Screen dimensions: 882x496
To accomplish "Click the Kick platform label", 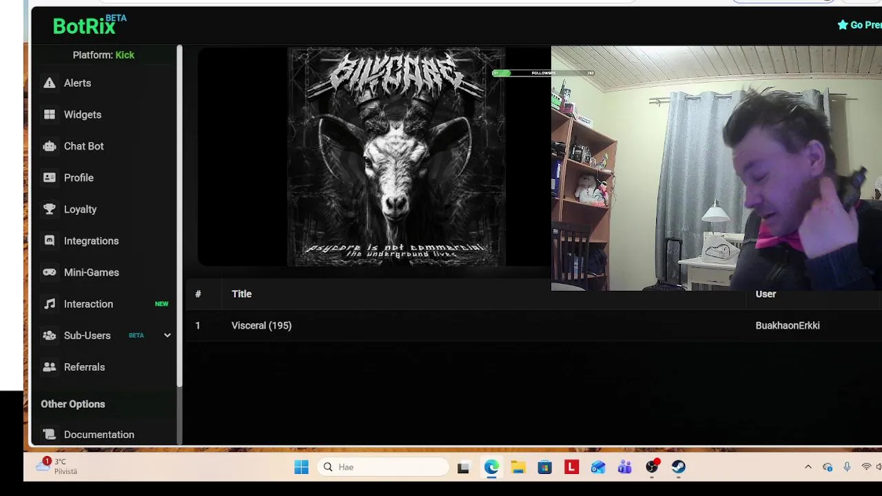I will 125,55.
